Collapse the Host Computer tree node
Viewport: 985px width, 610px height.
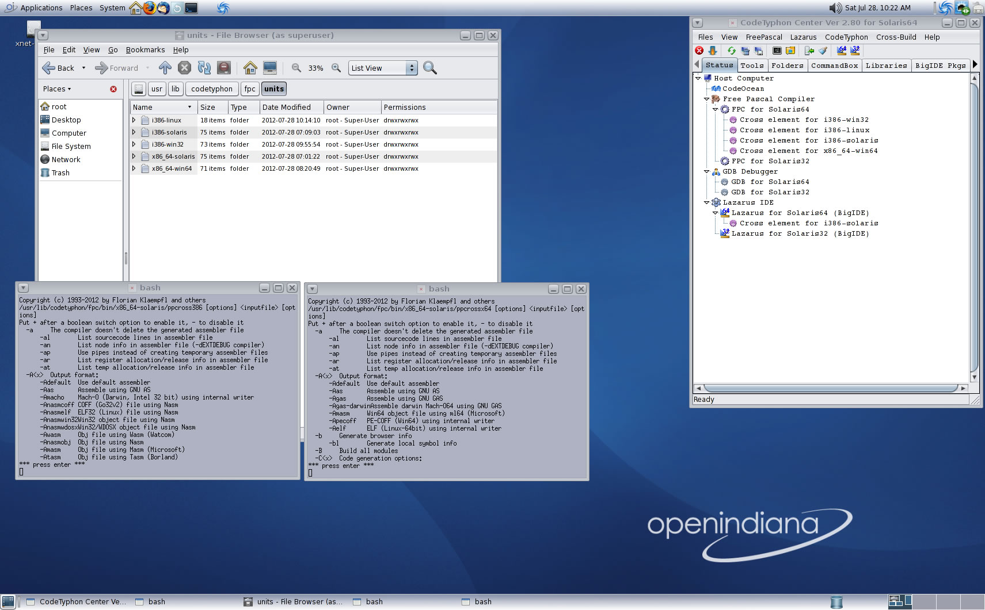[x=698, y=78]
